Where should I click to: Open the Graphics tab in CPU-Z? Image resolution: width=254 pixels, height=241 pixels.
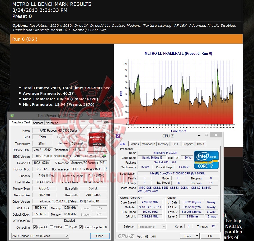point(188,144)
